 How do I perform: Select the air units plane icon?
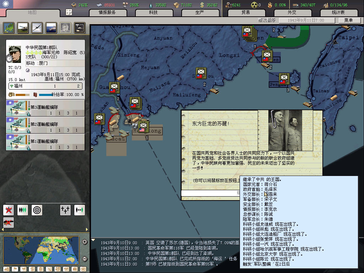[x=37, y=28]
